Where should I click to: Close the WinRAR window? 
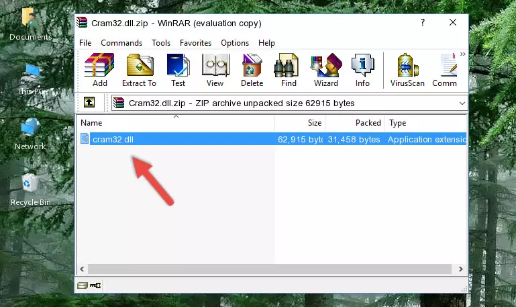(x=453, y=22)
